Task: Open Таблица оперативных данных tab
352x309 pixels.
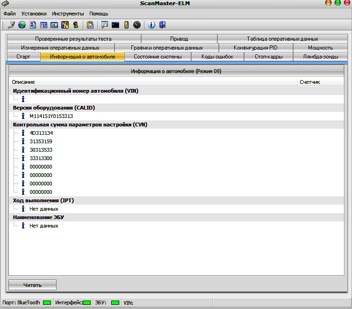Action: tap(282, 39)
